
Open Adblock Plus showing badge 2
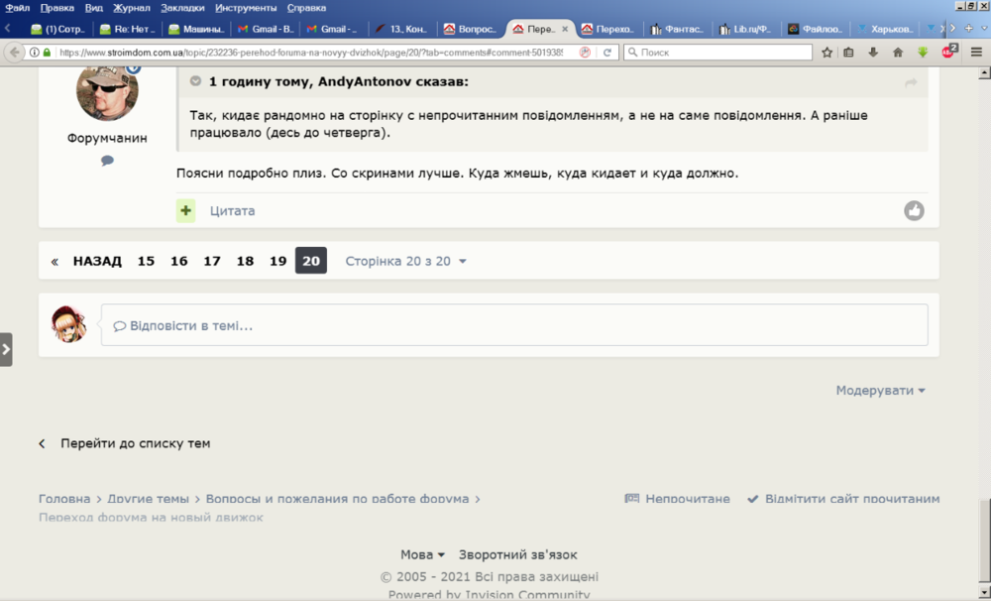[947, 53]
